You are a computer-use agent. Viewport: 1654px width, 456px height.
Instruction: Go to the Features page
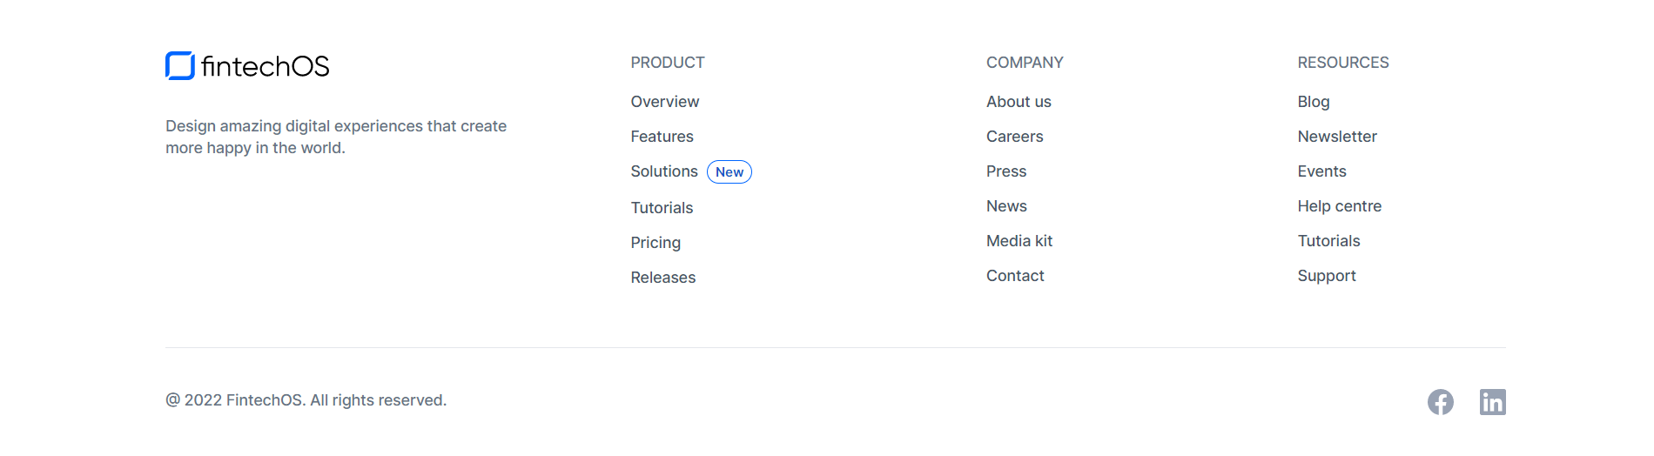[662, 137]
